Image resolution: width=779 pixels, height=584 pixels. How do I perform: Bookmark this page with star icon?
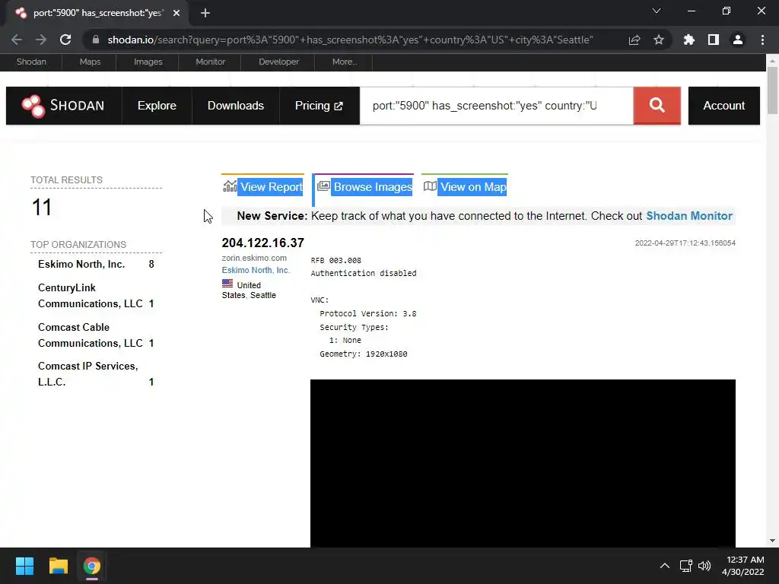(659, 40)
